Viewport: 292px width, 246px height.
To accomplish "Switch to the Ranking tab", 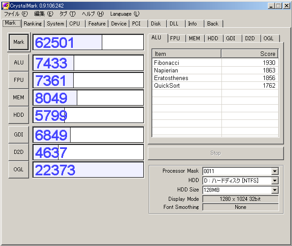I will 33,24.
